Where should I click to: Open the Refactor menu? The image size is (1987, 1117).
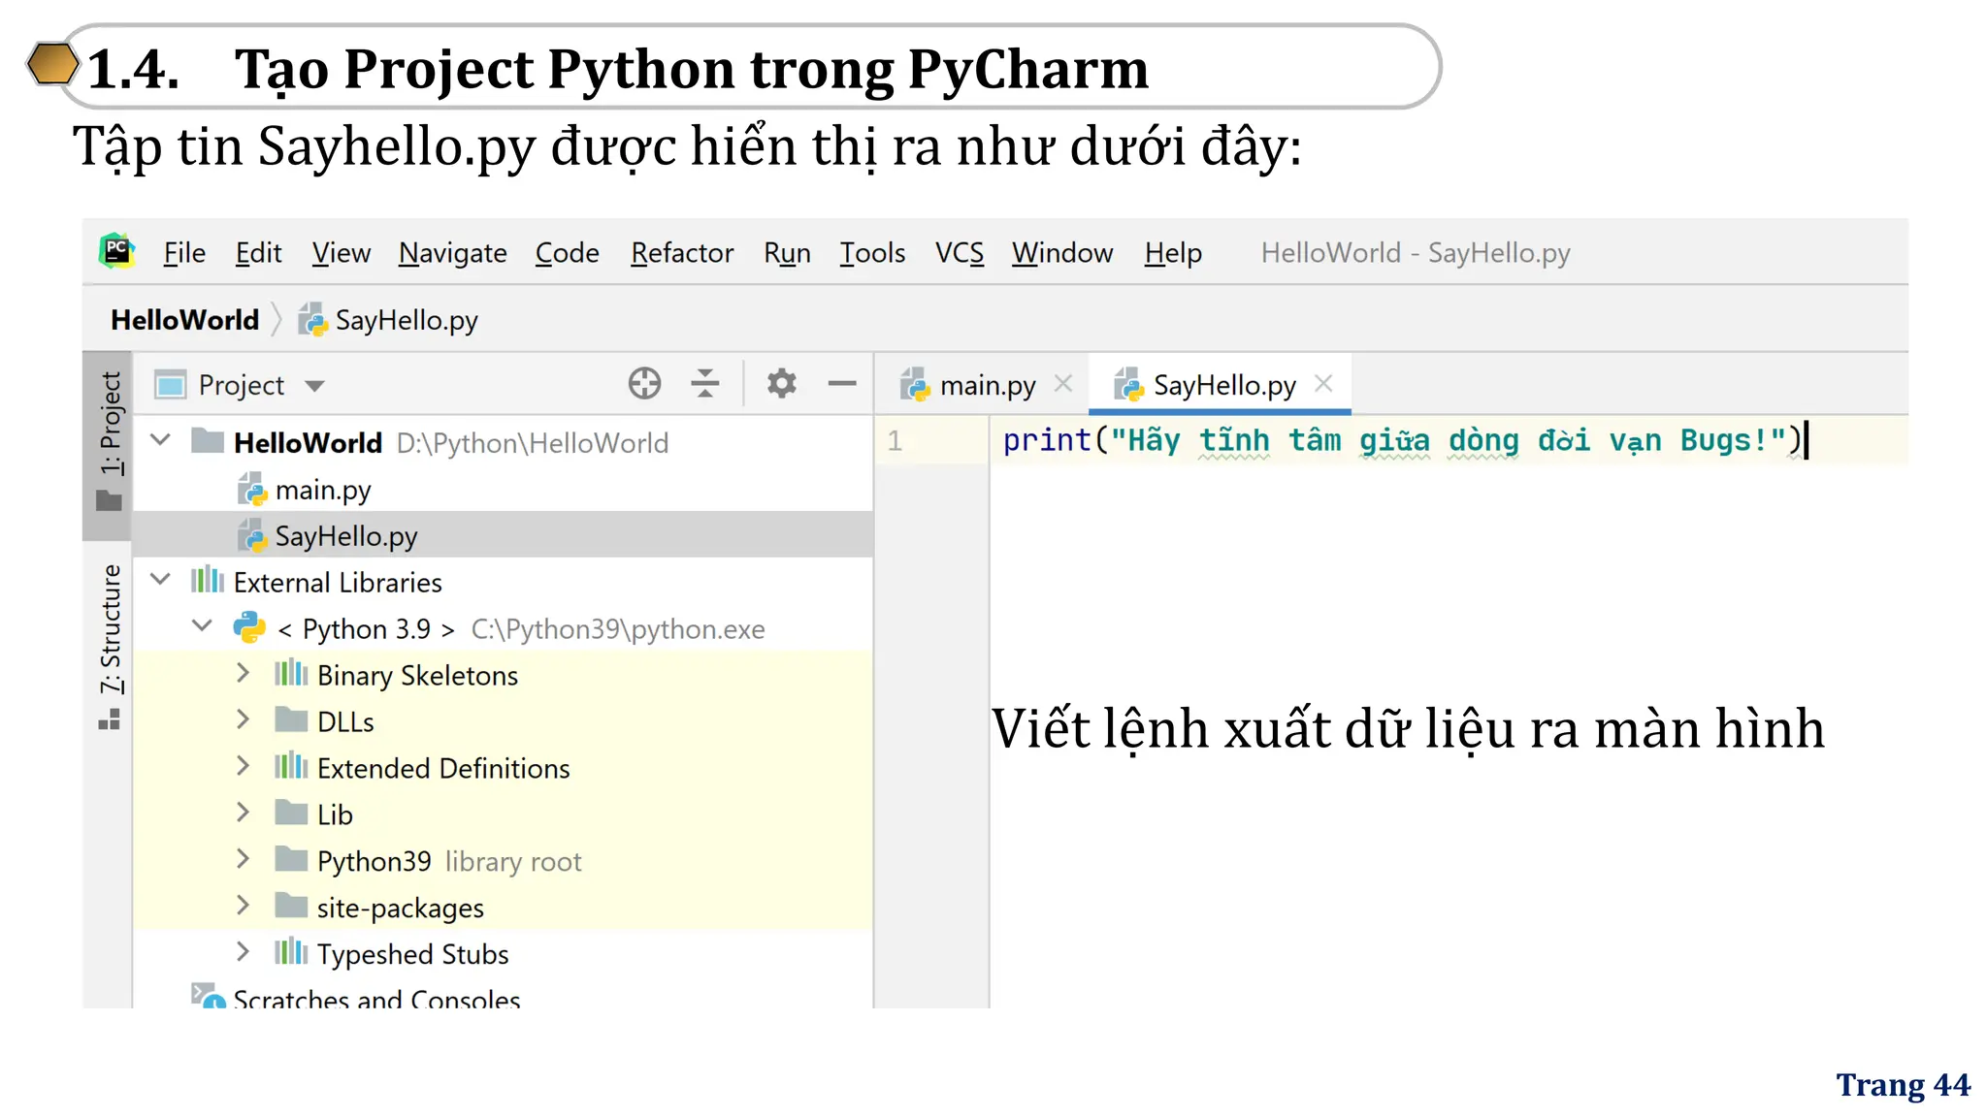coord(682,253)
